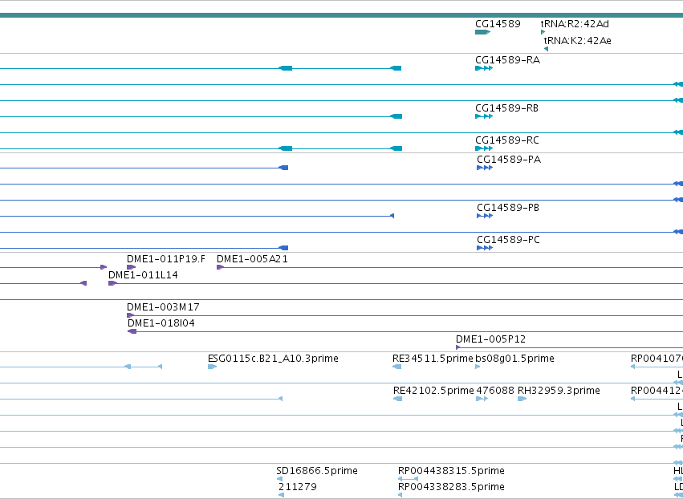Open the CG14589 gene label
The height and width of the screenshot is (499, 683).
(498, 24)
